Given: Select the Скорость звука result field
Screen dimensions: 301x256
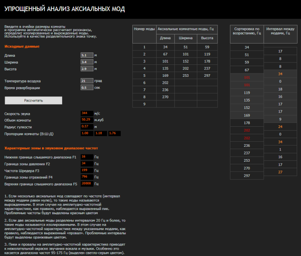Looking at the screenshot, I should tap(86, 113).
